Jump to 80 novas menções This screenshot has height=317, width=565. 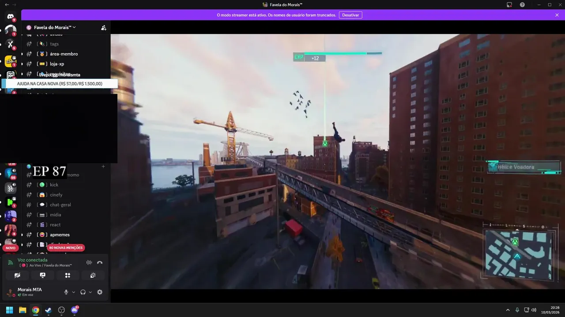pyautogui.click(x=66, y=248)
